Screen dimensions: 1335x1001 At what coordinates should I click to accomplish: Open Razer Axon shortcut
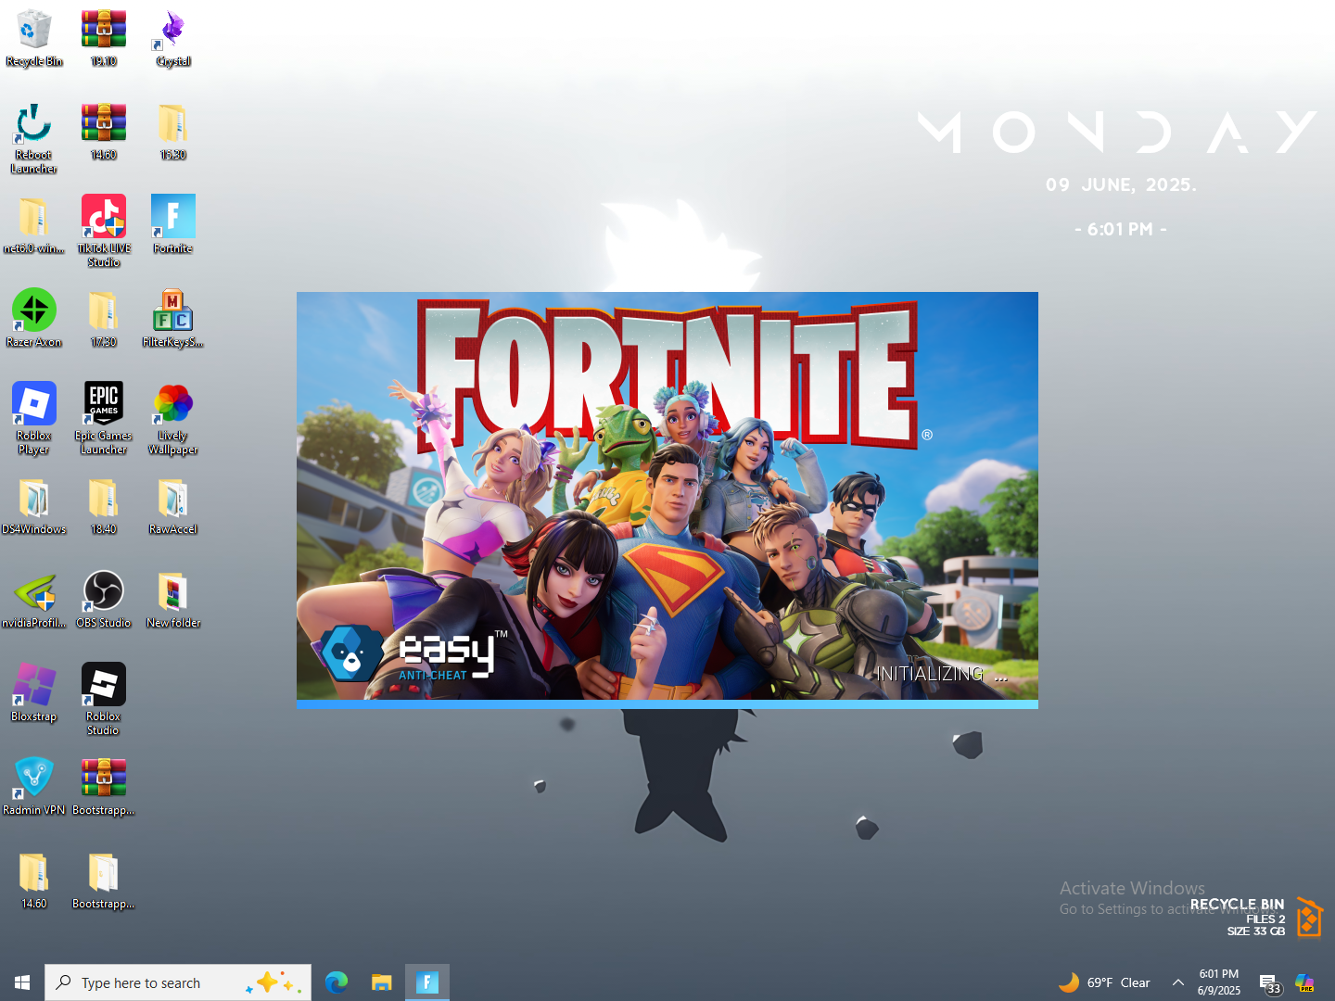34,319
